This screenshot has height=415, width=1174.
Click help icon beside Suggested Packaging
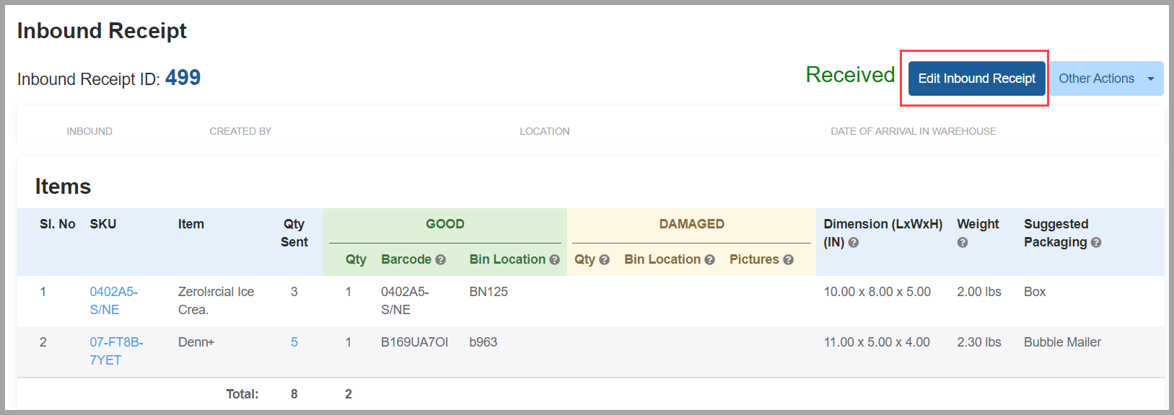click(x=1096, y=243)
